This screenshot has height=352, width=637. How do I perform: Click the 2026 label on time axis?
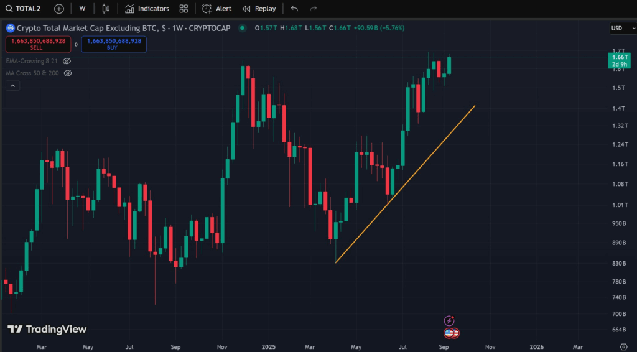point(537,347)
